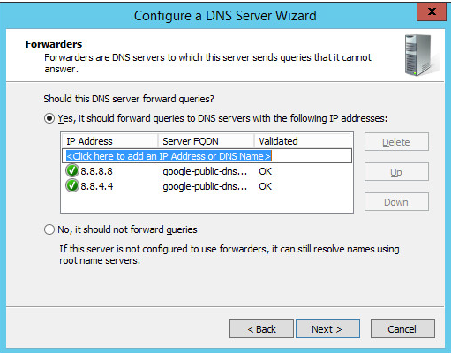Proceed with the Next button

(x=327, y=329)
